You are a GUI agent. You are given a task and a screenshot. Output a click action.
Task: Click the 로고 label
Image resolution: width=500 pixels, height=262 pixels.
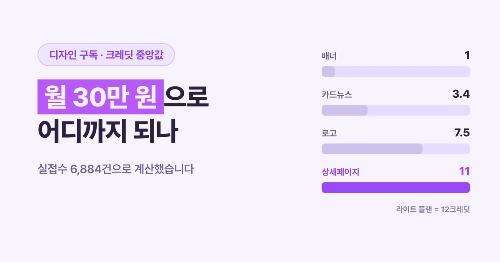point(329,133)
